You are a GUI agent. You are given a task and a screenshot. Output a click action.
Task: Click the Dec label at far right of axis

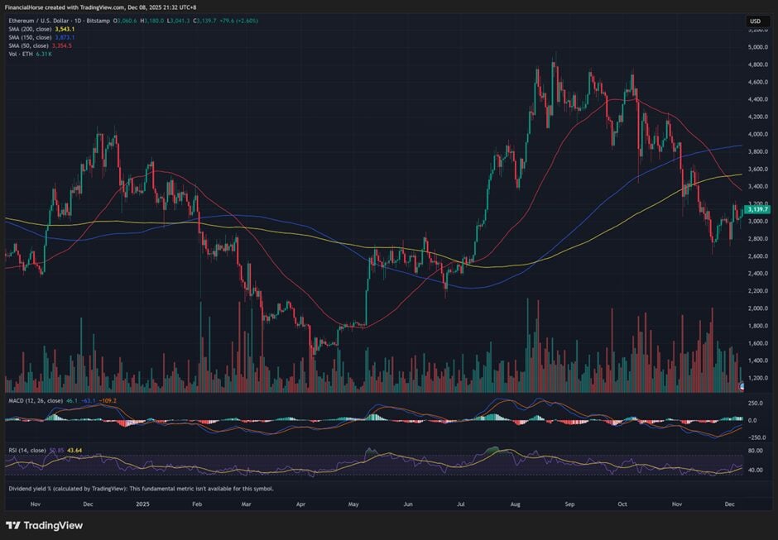tap(728, 503)
